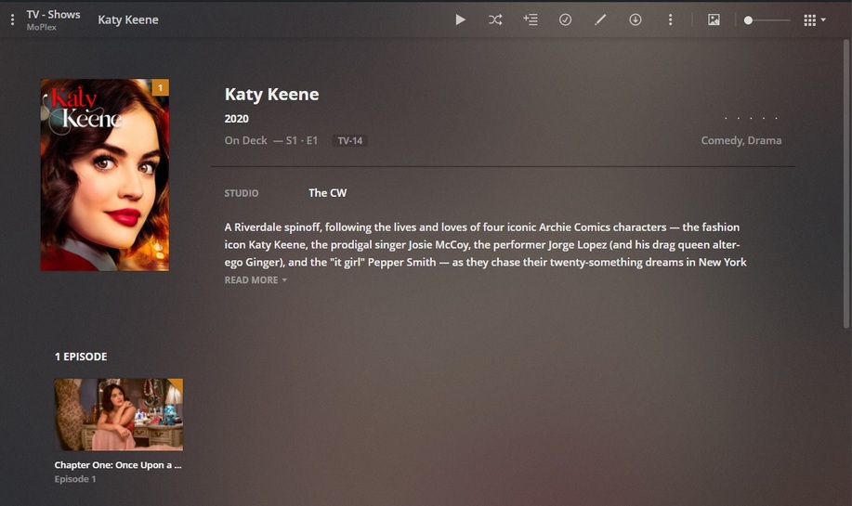
Task: Click the Episode 1 label
Action: pyautogui.click(x=75, y=479)
